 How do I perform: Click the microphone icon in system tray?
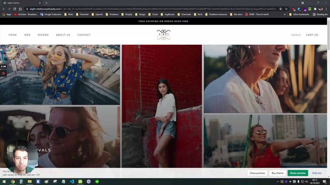coord(299,182)
